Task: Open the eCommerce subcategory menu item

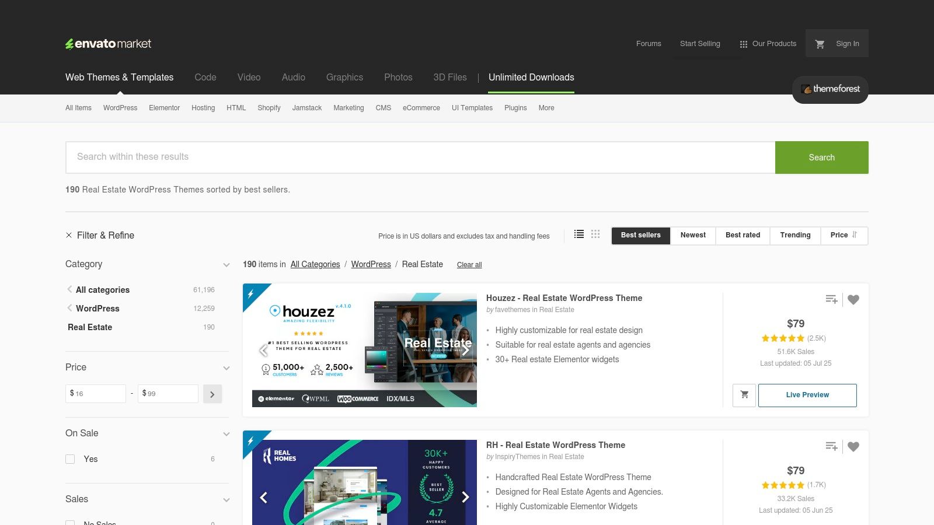Action: 421,108
